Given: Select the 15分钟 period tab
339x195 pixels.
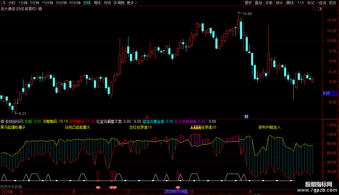Looking at the screenshot, I should click(47, 3).
